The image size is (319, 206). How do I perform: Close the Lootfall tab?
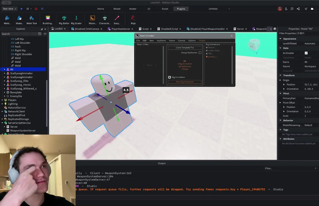click(x=65, y=29)
